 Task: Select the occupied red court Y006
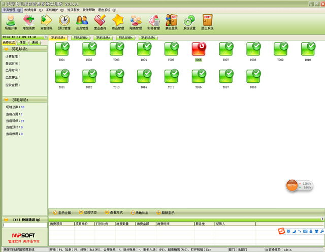[x=199, y=49]
